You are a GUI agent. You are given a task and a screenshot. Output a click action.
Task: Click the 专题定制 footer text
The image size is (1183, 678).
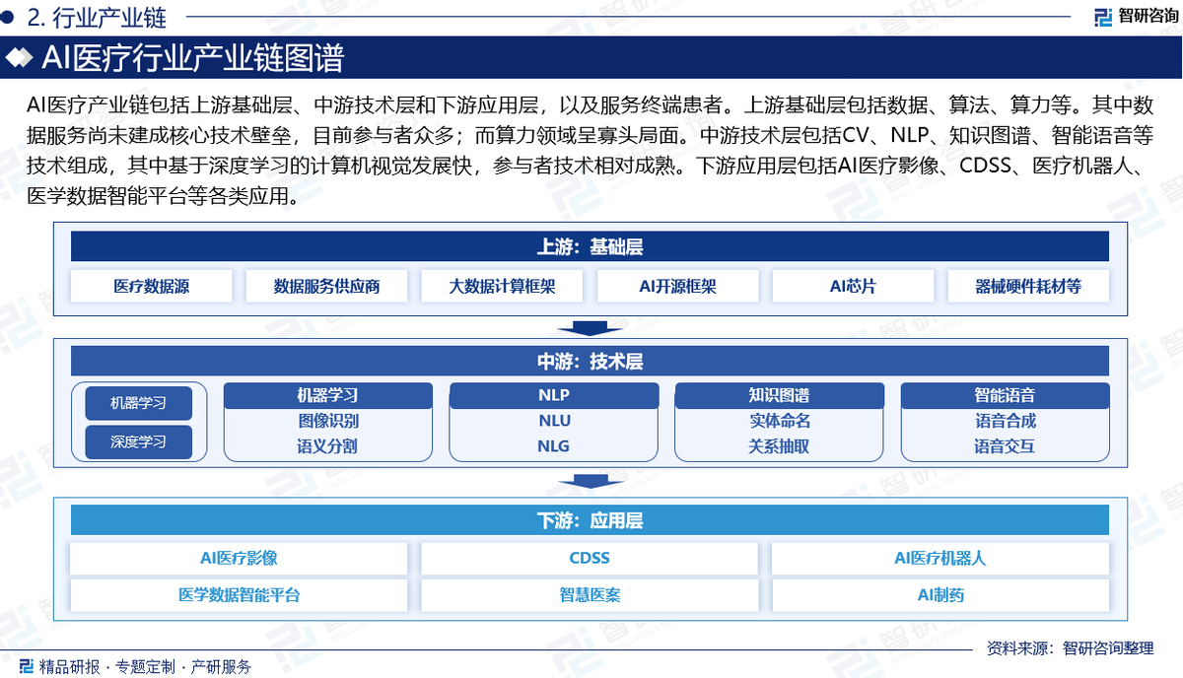coord(146,667)
